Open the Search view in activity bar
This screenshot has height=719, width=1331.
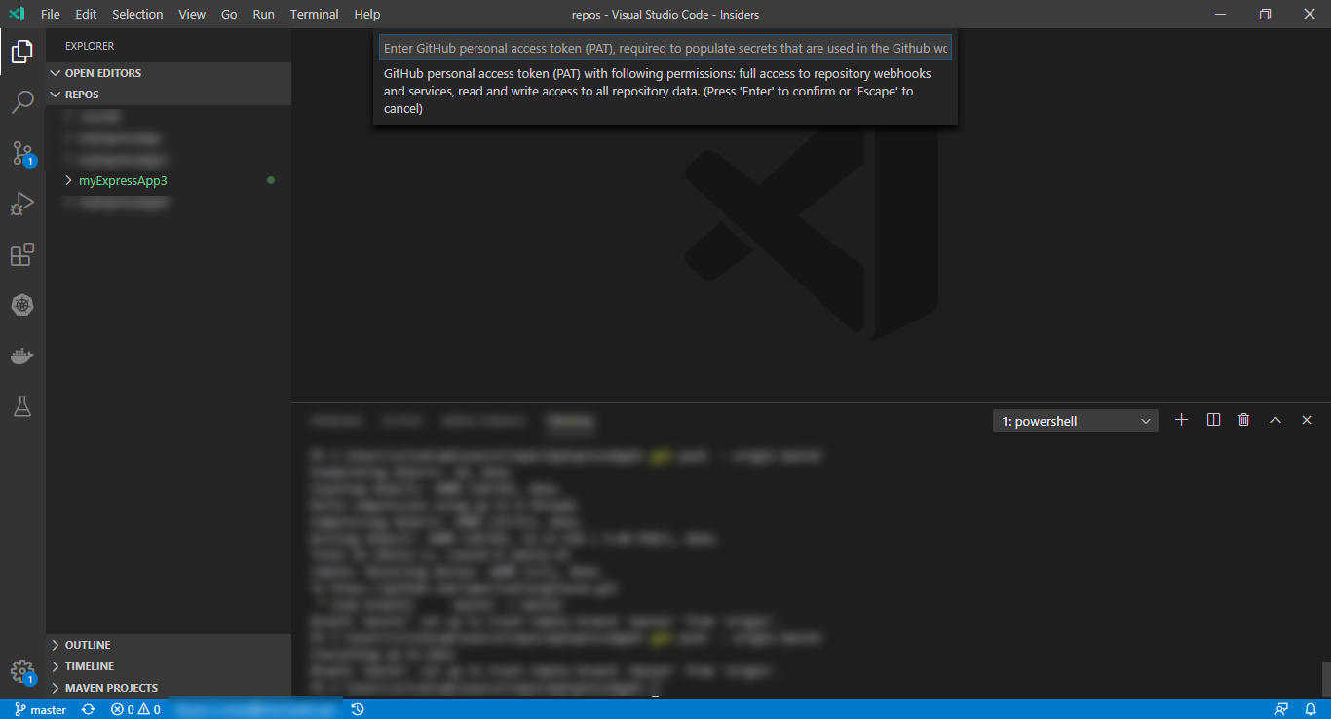tap(22, 101)
